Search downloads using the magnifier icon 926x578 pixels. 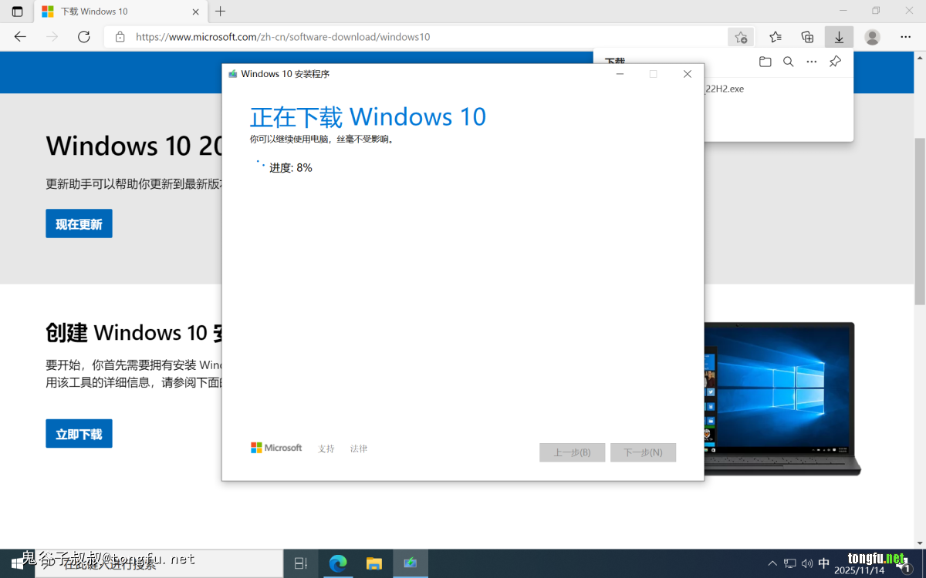pyautogui.click(x=788, y=62)
